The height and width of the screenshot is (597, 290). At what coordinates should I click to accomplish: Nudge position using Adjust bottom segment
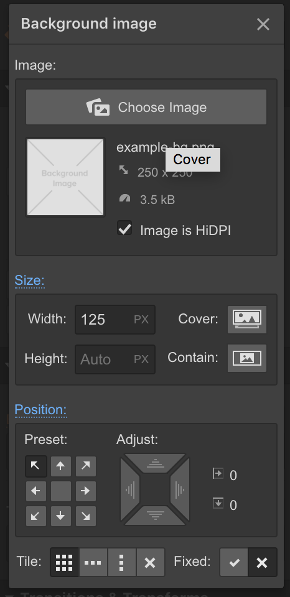pos(155,516)
